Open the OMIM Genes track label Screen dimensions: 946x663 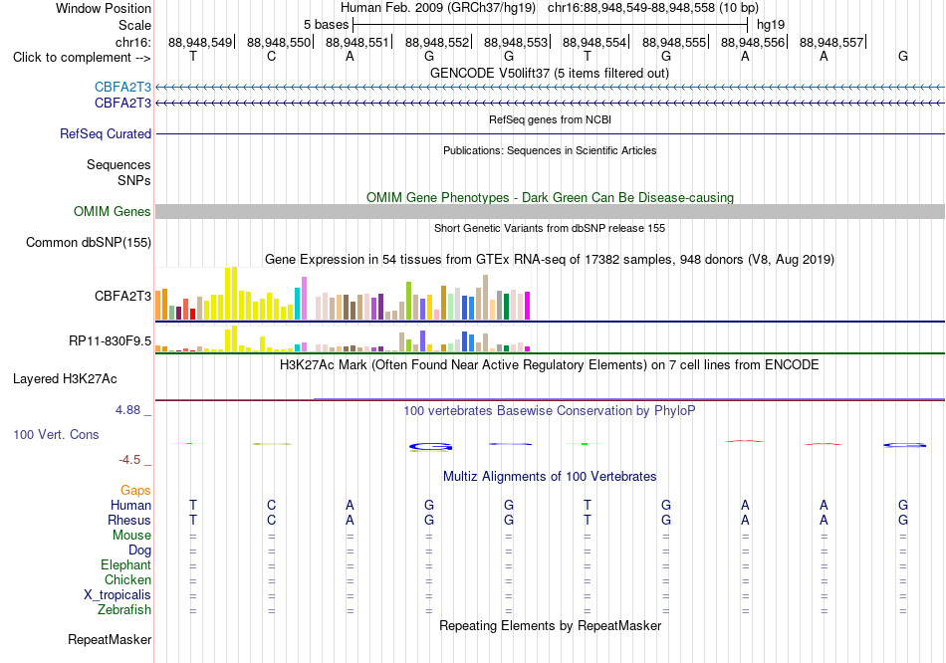coord(112,211)
